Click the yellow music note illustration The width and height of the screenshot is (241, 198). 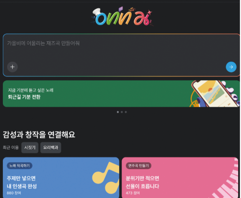(x=106, y=178)
